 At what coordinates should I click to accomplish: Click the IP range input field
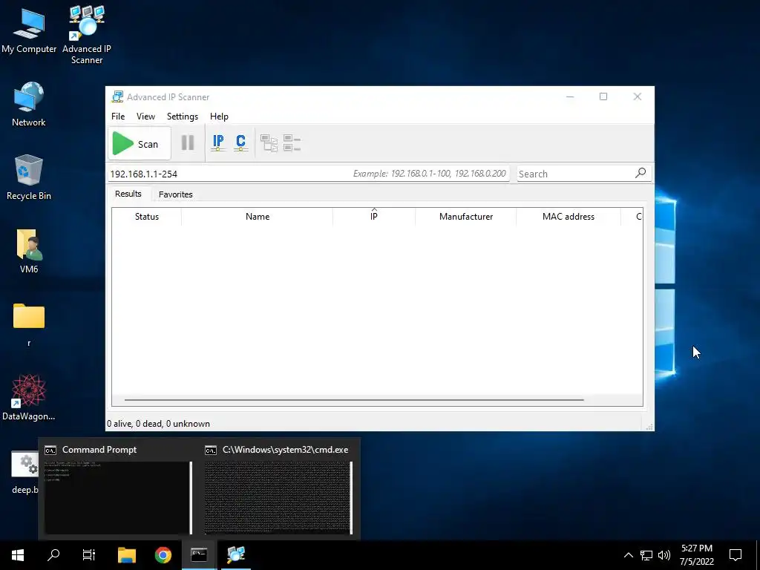point(309,174)
